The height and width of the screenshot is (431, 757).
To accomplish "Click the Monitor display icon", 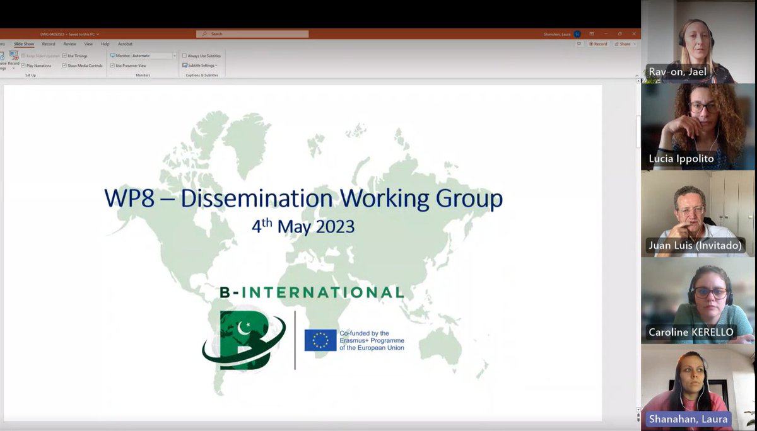I will (x=112, y=55).
